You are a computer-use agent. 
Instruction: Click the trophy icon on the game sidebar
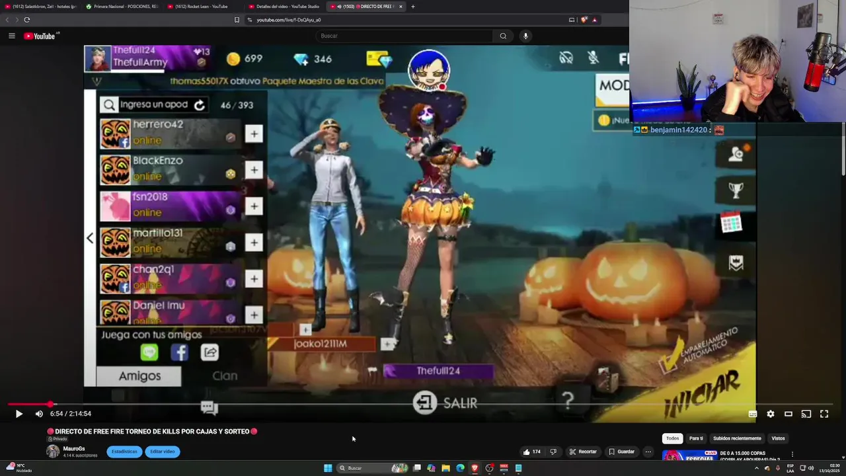click(736, 190)
